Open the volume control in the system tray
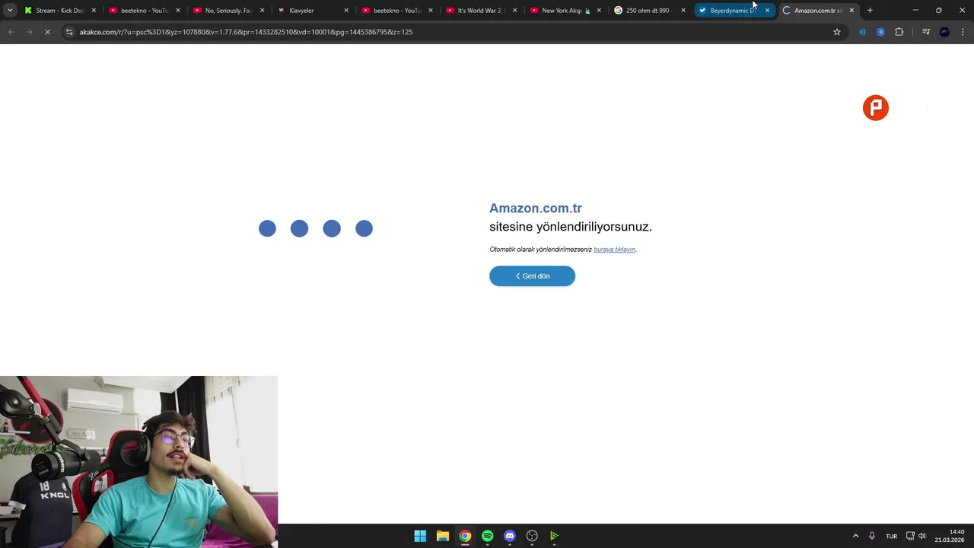 pos(922,536)
